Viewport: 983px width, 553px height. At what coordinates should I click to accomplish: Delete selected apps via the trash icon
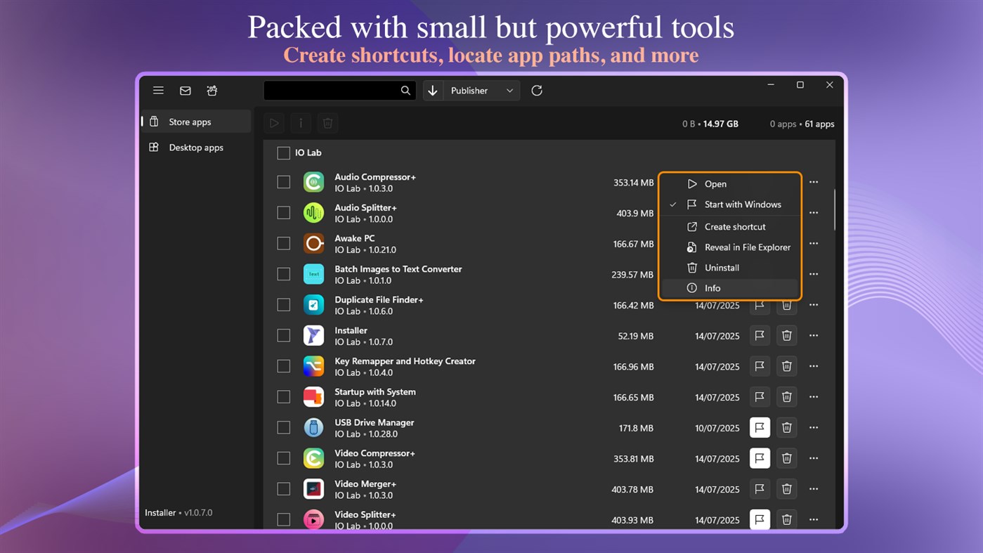pyautogui.click(x=327, y=123)
